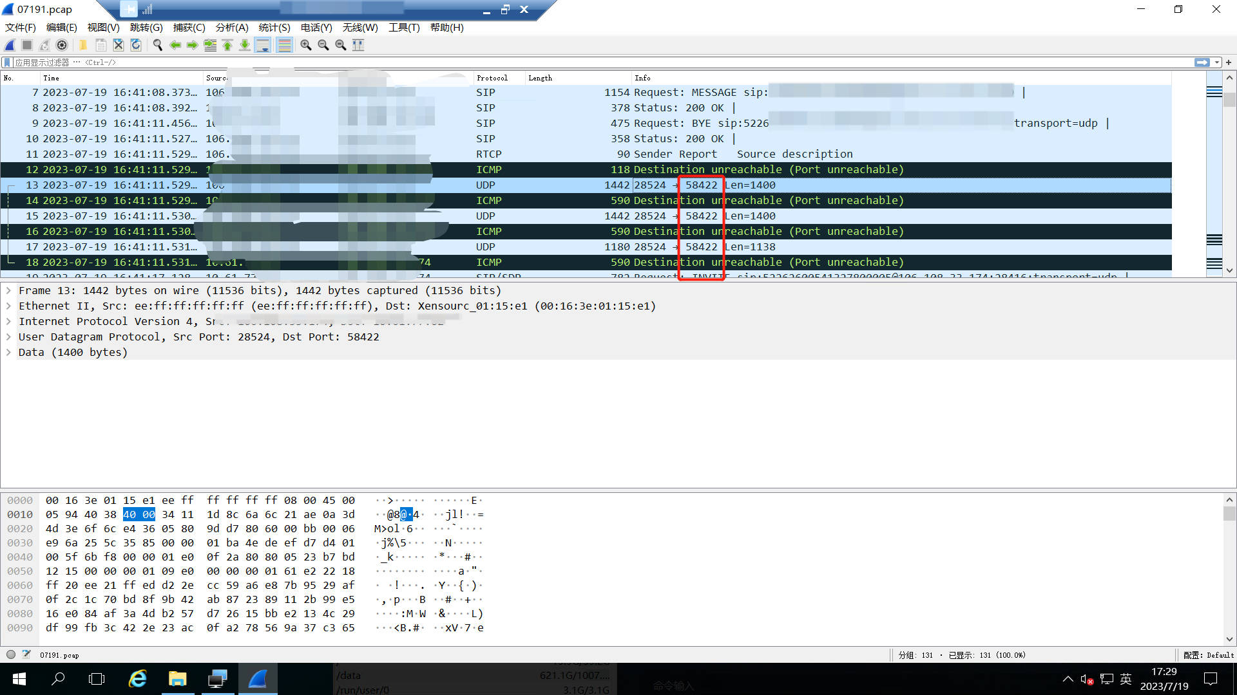Click the Protocol column header
This screenshot has height=695, width=1237.
pos(492,78)
